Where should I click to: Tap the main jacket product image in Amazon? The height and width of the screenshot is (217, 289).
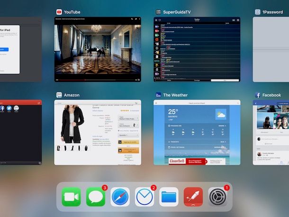72,124
